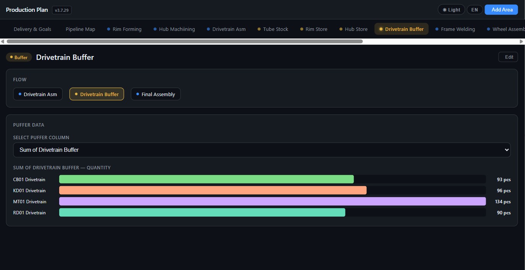Open the Delivery & Goals tab
525x270 pixels.
pyautogui.click(x=32, y=29)
